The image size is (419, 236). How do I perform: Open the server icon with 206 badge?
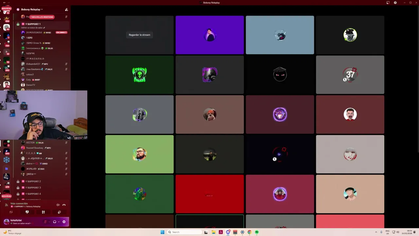[x=7, y=19]
